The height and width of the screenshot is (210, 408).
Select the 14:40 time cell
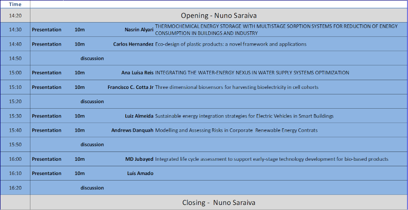tap(15, 44)
